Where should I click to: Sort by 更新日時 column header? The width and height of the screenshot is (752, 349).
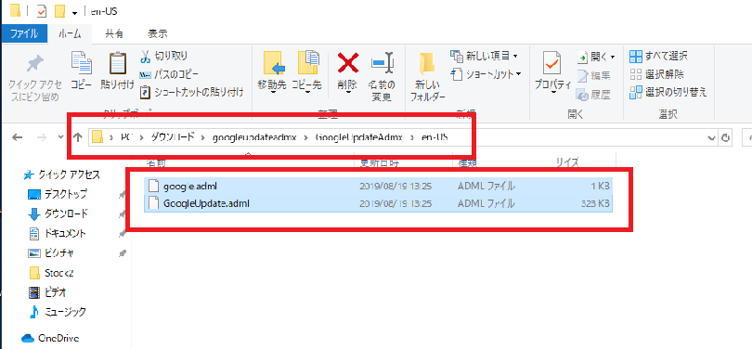click(x=379, y=163)
